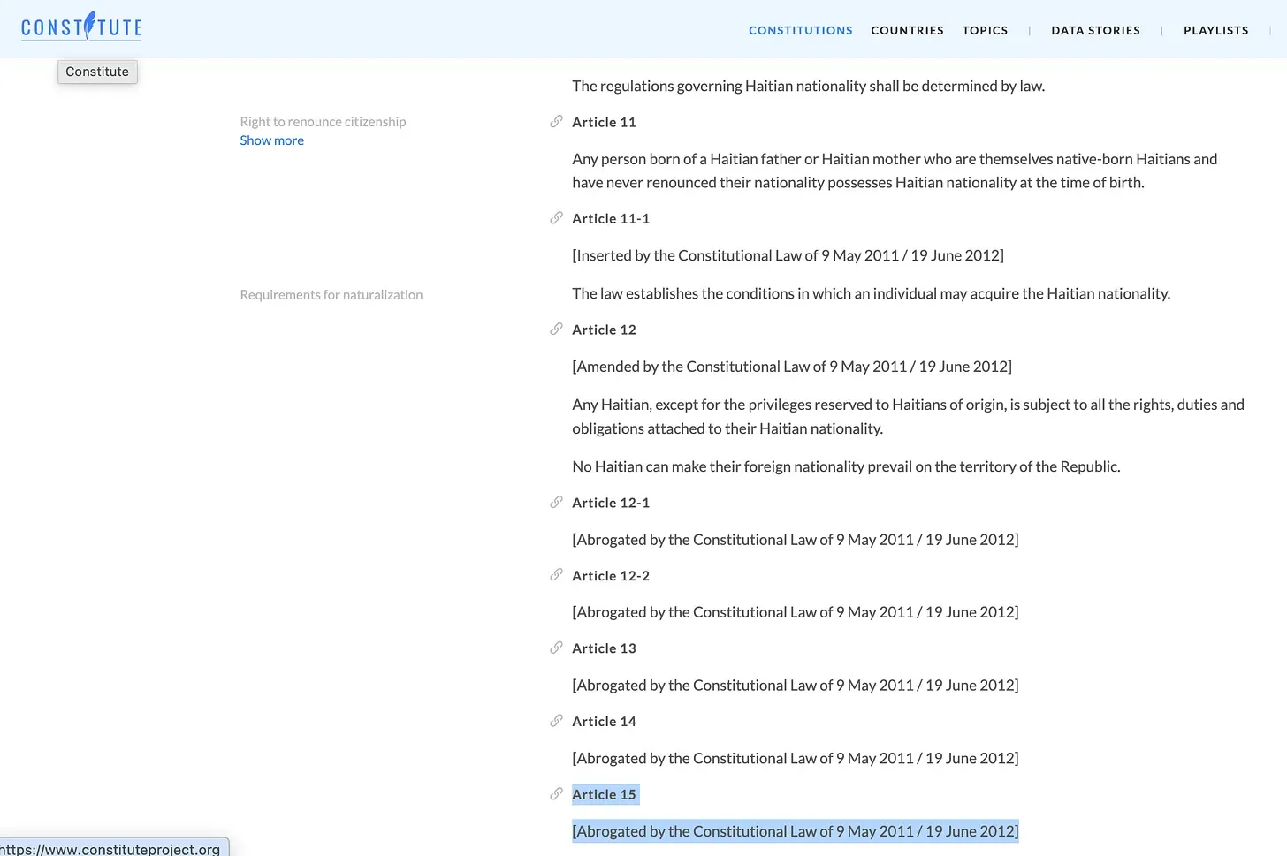This screenshot has height=856, width=1287.
Task: Copy link icon beside Article 11
Action: (x=556, y=122)
